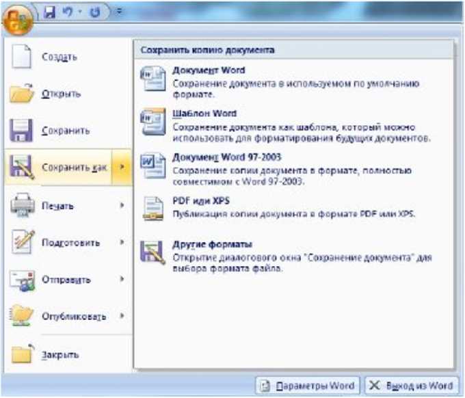This screenshot has width=465, height=398.
Task: Select the Опубликовать menu item
Action: [x=69, y=316]
